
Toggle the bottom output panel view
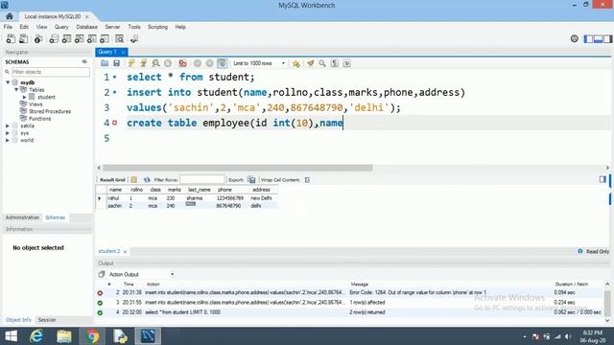(598, 38)
